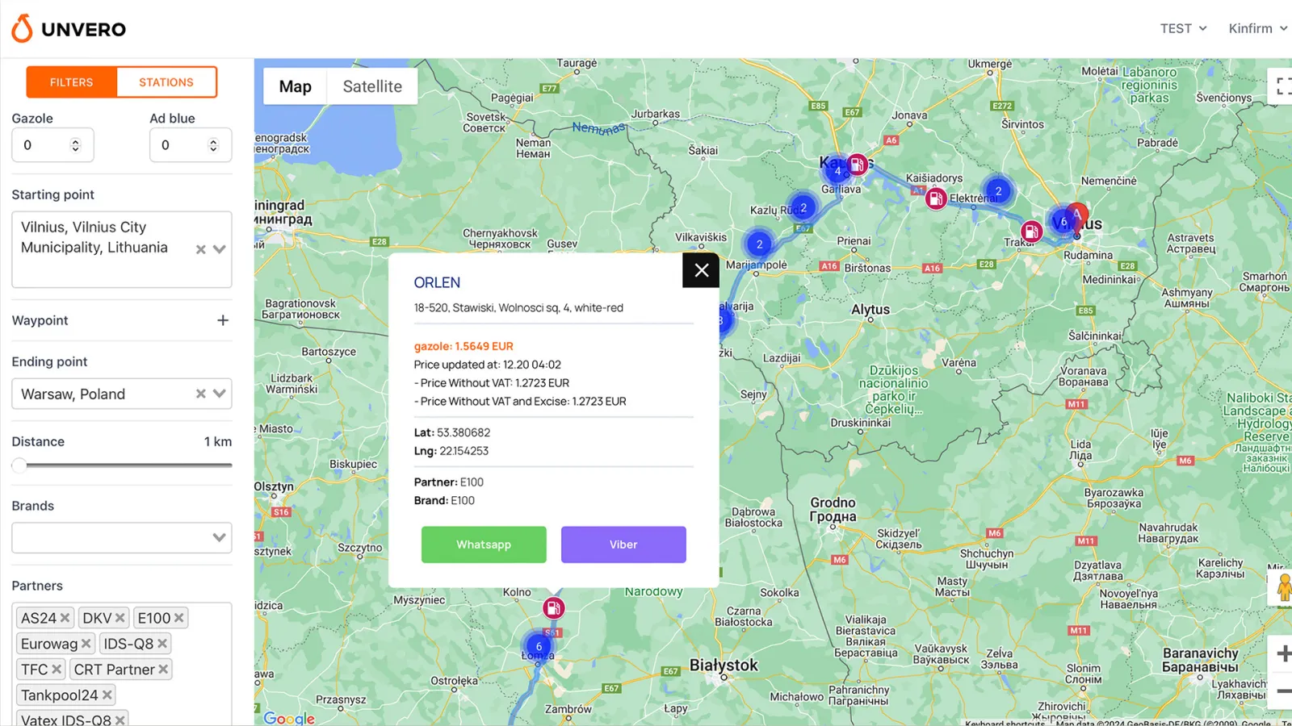Click the Google logo on map
The image size is (1292, 726).
(289, 718)
